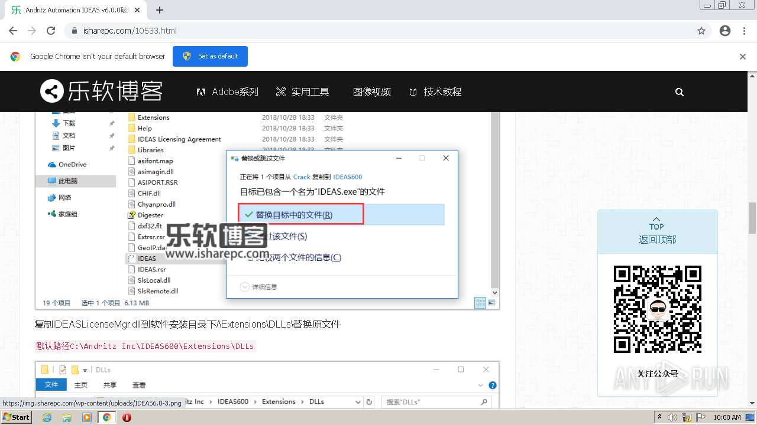This screenshot has width=757, height=425.
Task: Click the 默认路径 C:\Andritz Inc\IDEAS600\Extensions\DLLs text
Action: [x=145, y=346]
